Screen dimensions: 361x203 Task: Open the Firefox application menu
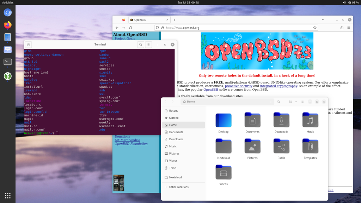coord(349,27)
